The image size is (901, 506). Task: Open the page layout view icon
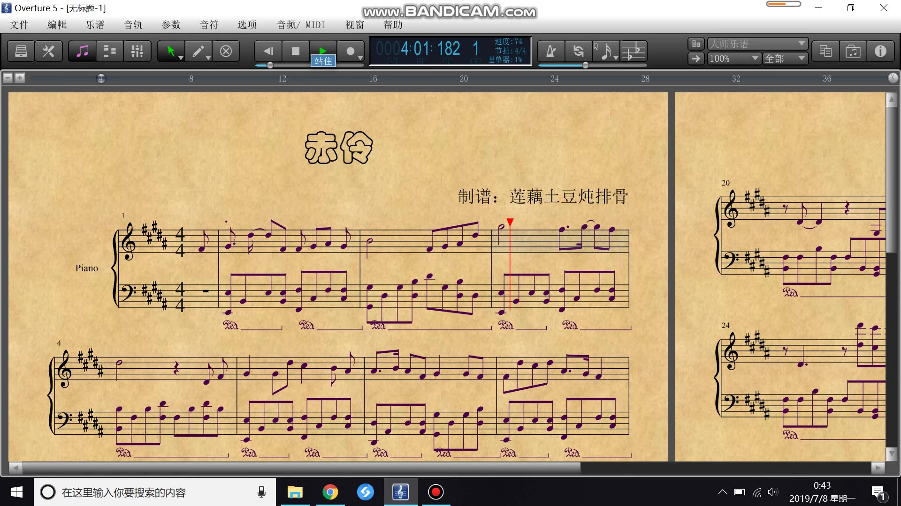pyautogui.click(x=696, y=44)
